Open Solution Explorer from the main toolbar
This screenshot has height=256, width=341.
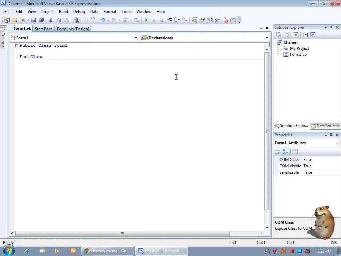[194, 20]
